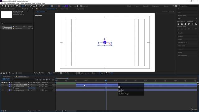
Task: Take a snapshot with camera icon
Action: 61,73
